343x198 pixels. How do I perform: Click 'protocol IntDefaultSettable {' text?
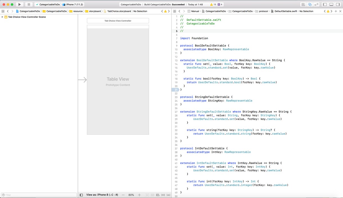tap(204, 148)
